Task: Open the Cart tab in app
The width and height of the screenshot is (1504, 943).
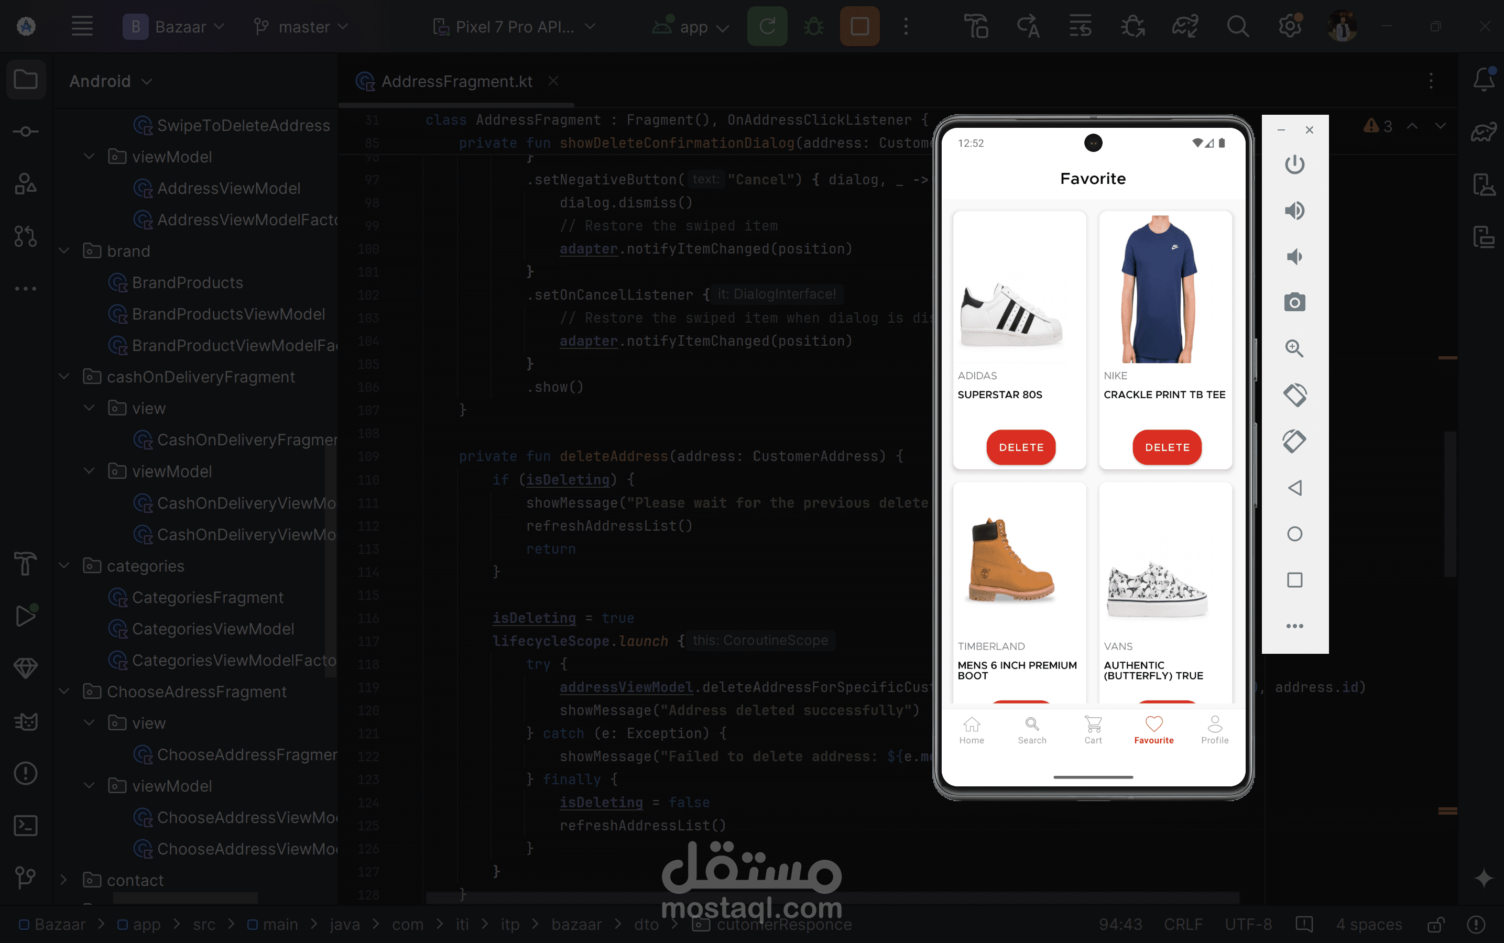Action: pyautogui.click(x=1093, y=729)
